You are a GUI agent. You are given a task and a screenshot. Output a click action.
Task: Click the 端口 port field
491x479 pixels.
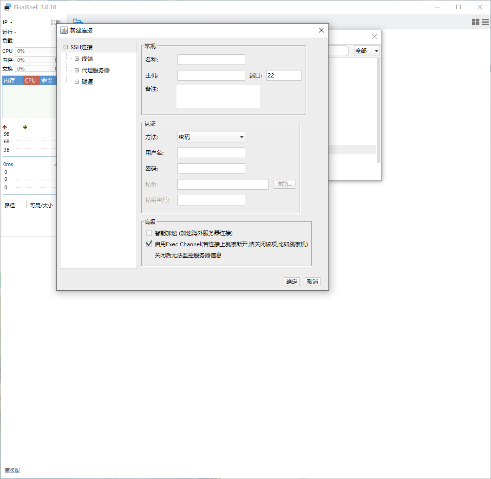[x=283, y=75]
